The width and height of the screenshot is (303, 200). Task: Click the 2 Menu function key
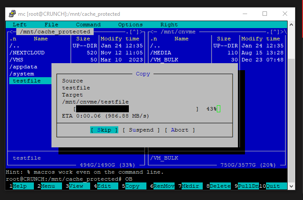[49, 186]
